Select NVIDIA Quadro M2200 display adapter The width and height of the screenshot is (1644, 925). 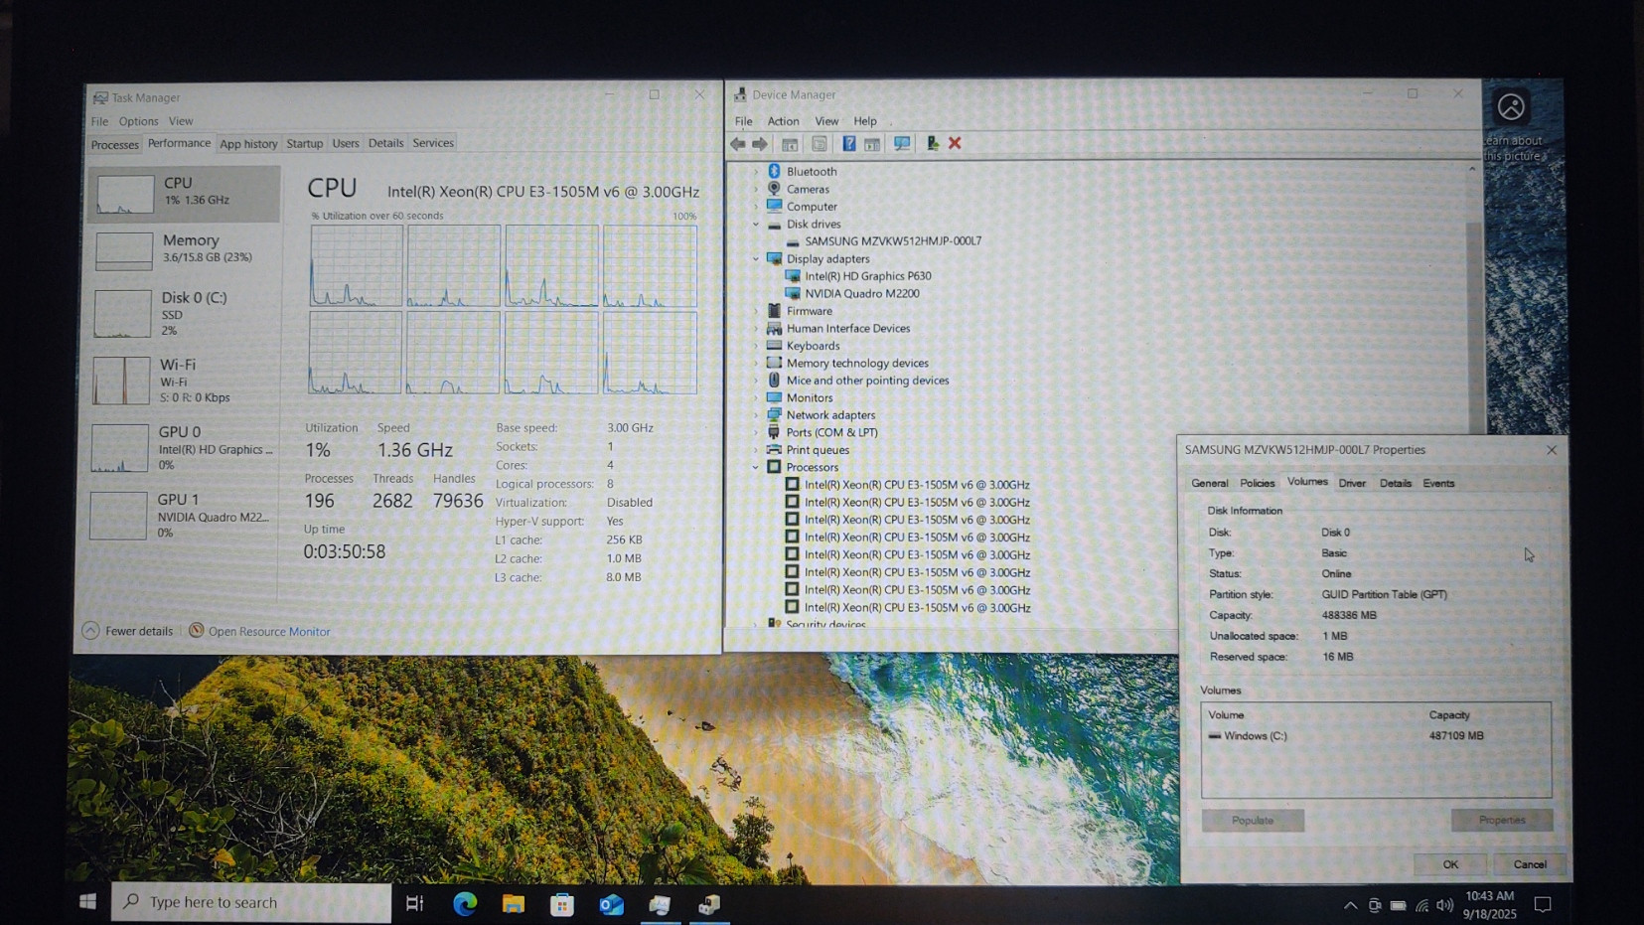861,293
